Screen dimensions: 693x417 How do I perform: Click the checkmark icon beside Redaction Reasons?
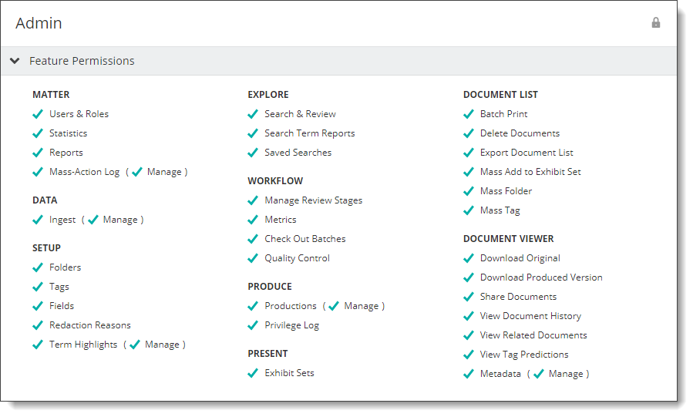[38, 325]
